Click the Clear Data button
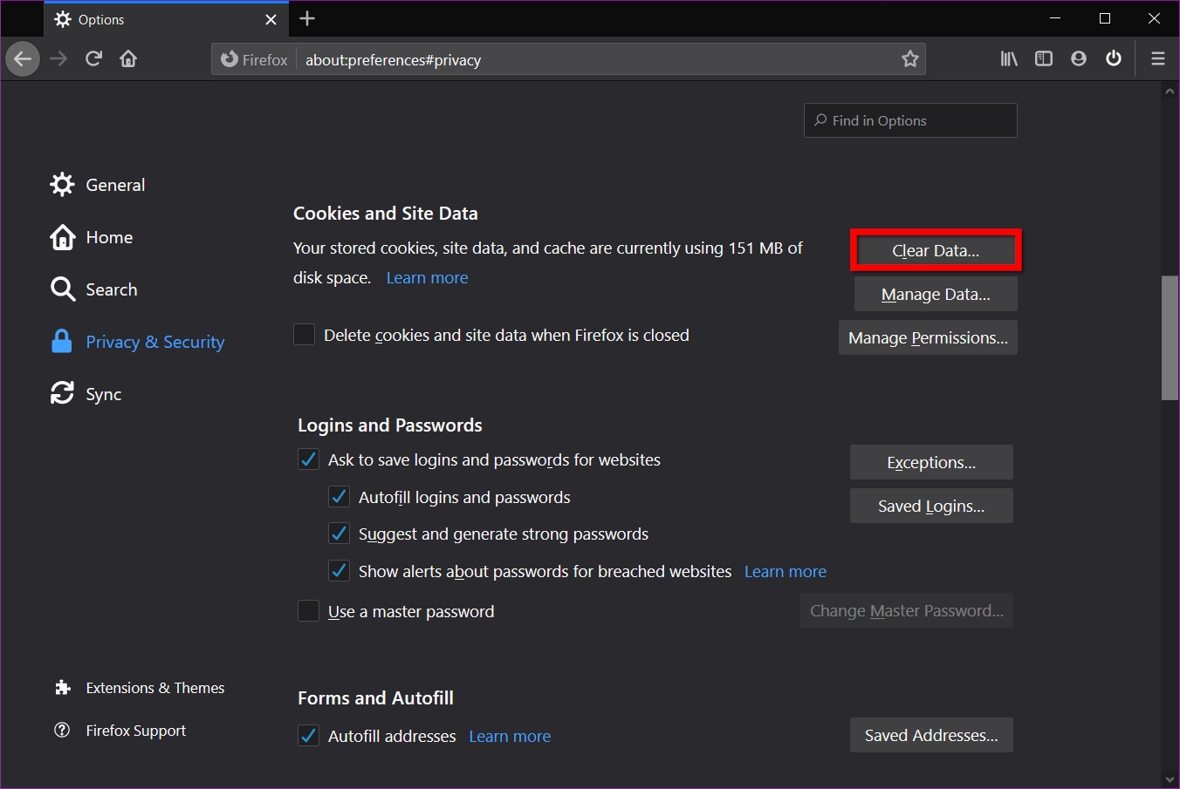Screen dimensions: 1180x789 pos(936,251)
